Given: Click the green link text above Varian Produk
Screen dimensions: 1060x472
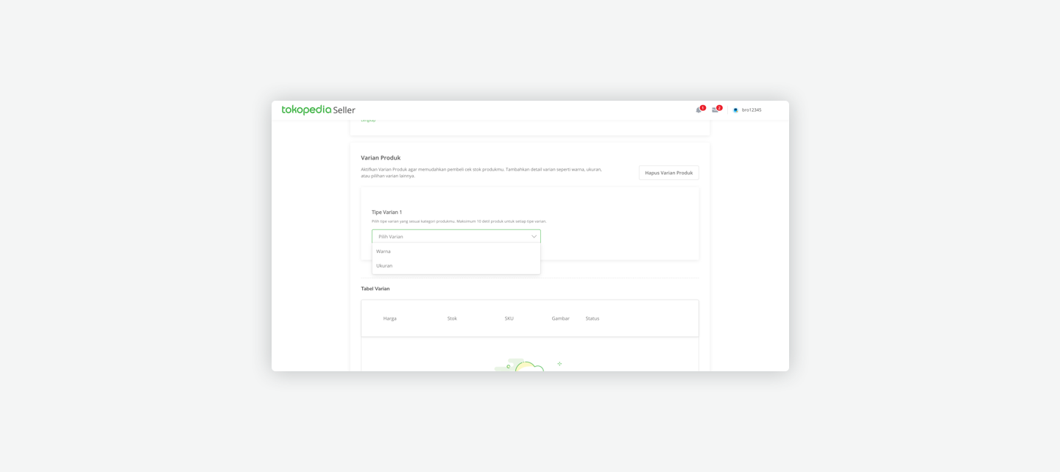Looking at the screenshot, I should pos(368,120).
